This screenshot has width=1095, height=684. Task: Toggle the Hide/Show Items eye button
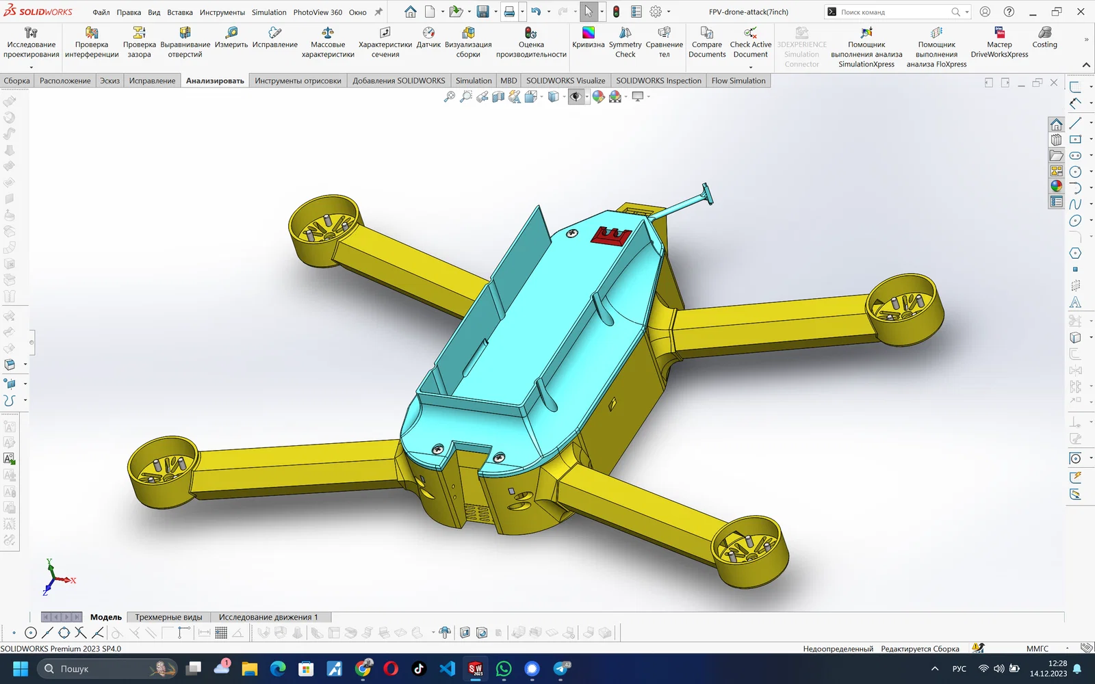pyautogui.click(x=576, y=97)
